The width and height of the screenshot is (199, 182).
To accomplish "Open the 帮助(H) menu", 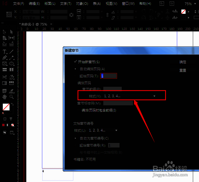I will click(x=145, y=4).
